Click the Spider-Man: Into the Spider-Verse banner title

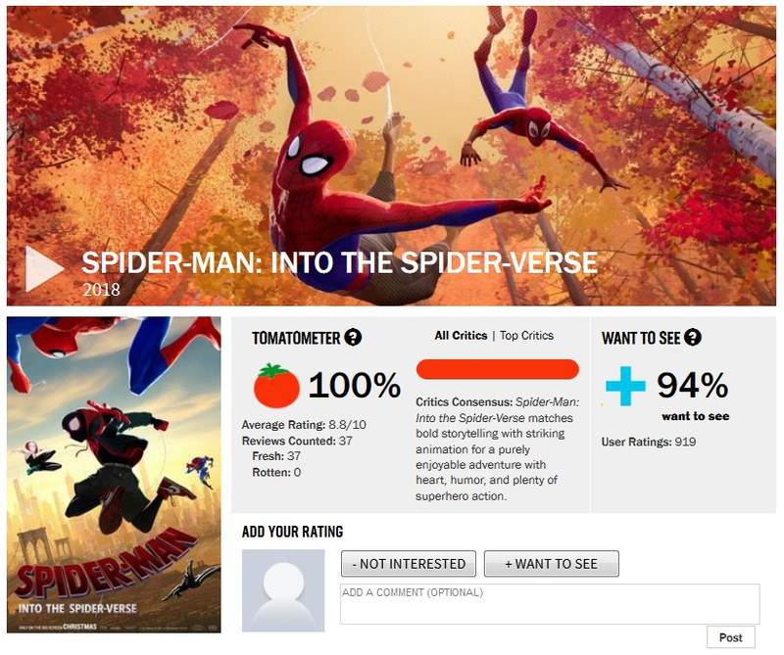[x=339, y=262]
